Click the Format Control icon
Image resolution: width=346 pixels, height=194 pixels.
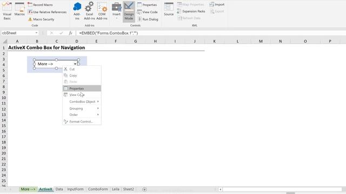click(x=65, y=121)
